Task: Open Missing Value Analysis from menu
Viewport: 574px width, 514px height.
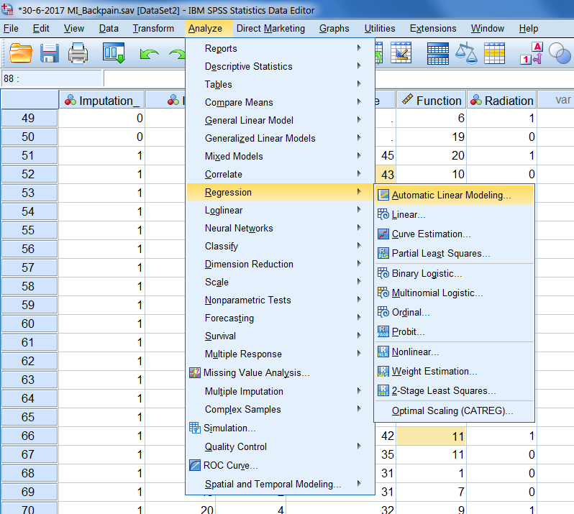Action: pos(256,372)
